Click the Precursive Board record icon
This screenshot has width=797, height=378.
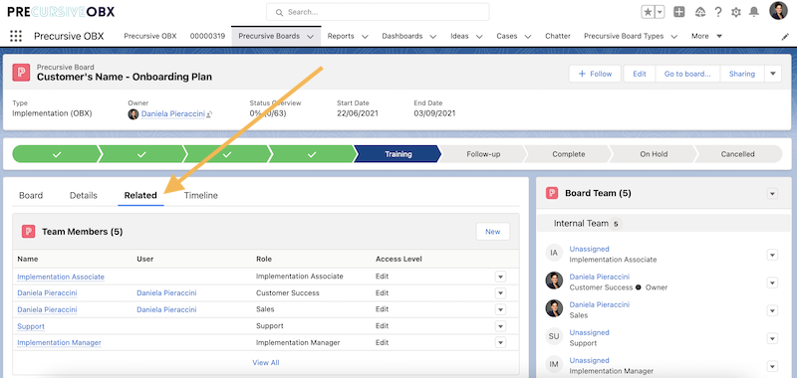click(21, 73)
